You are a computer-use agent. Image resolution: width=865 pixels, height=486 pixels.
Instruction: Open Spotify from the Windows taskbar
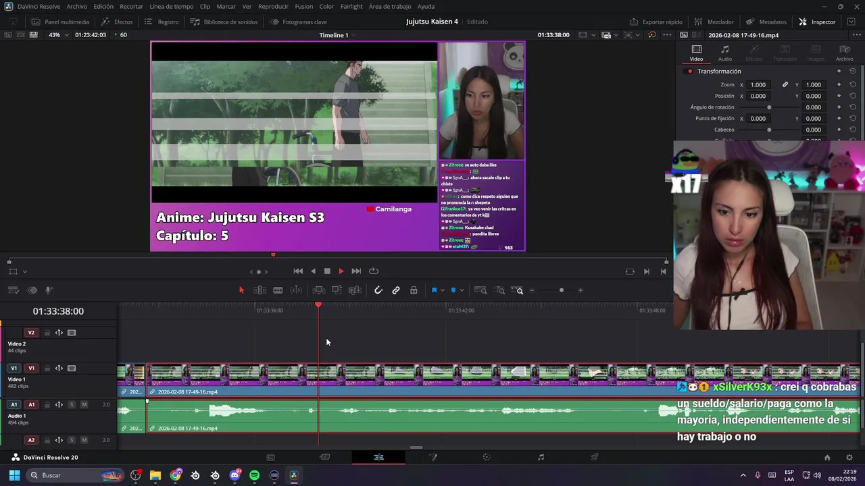pos(254,475)
